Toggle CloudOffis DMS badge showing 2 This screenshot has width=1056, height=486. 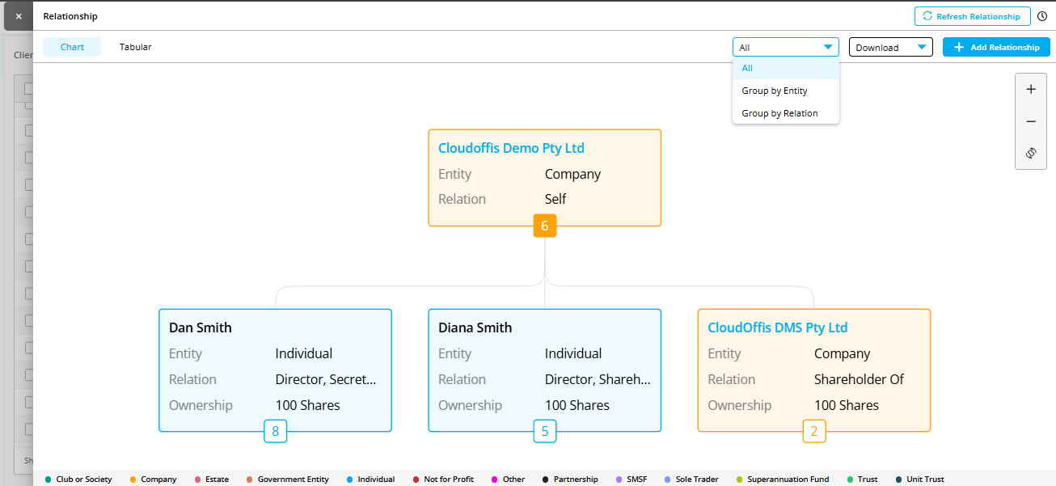(813, 432)
